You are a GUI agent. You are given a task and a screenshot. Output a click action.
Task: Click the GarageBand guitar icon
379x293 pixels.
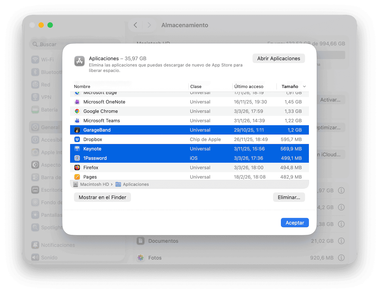point(77,130)
